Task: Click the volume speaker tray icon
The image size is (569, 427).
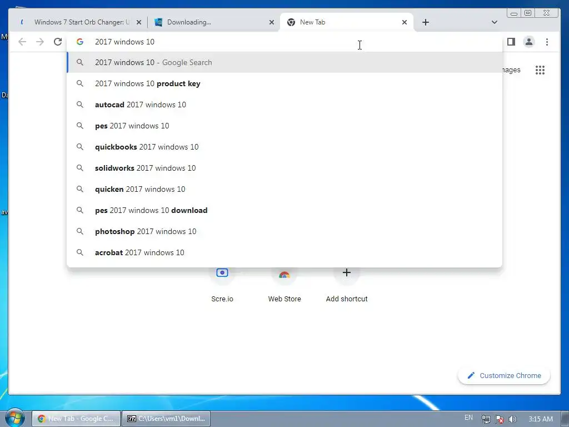Action: pos(512,419)
